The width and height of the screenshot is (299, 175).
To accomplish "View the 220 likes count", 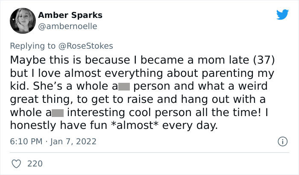I will pos(34,163).
